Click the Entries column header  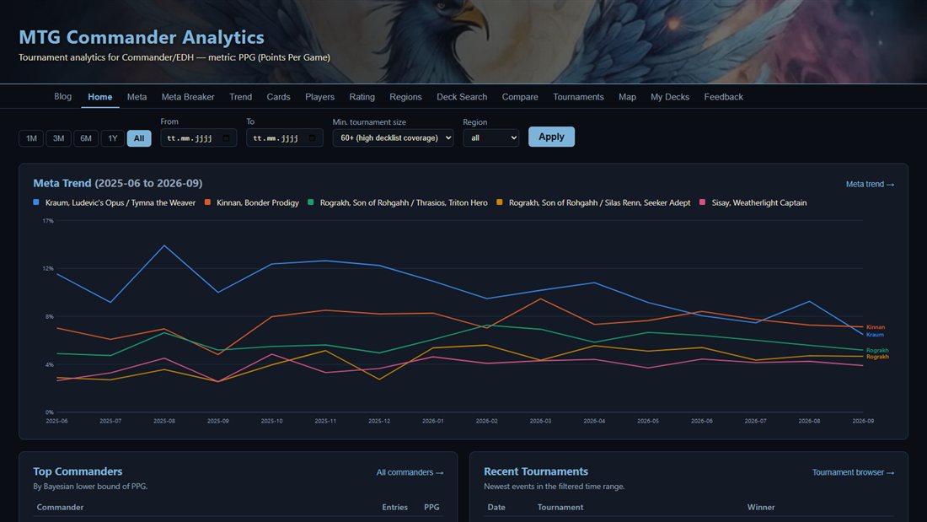(395, 507)
